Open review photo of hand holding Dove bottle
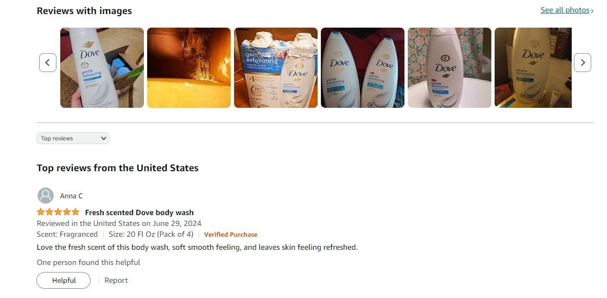This screenshot has height=298, width=607. [102, 68]
